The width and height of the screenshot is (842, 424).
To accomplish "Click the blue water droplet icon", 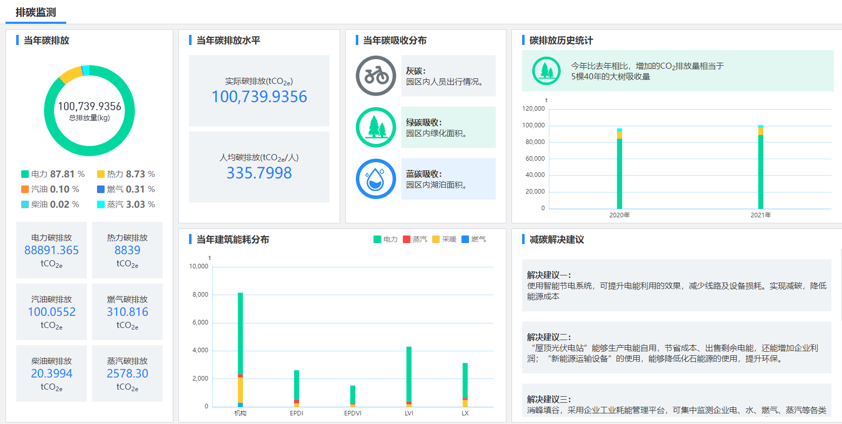I will (x=376, y=179).
